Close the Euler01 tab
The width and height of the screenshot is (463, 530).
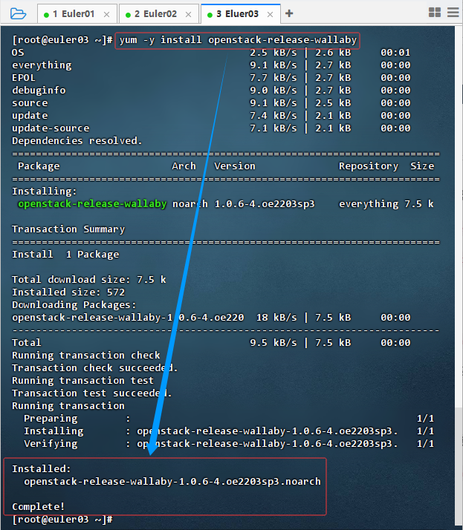point(106,14)
